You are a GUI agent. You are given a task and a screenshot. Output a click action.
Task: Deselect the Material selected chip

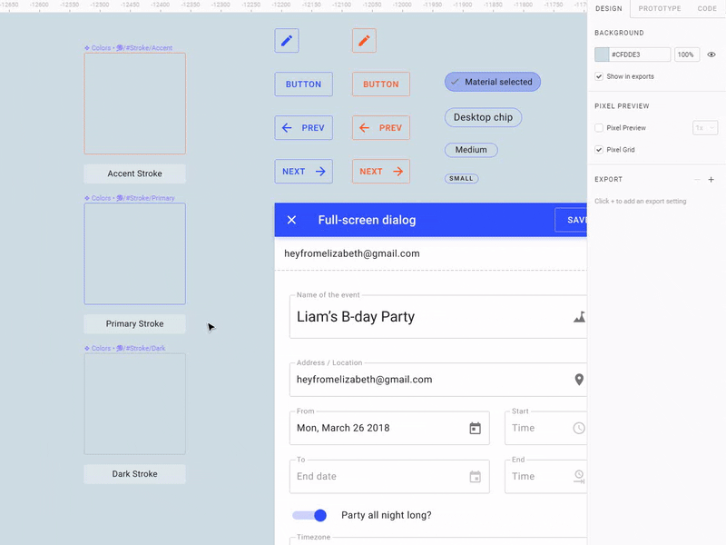(493, 82)
